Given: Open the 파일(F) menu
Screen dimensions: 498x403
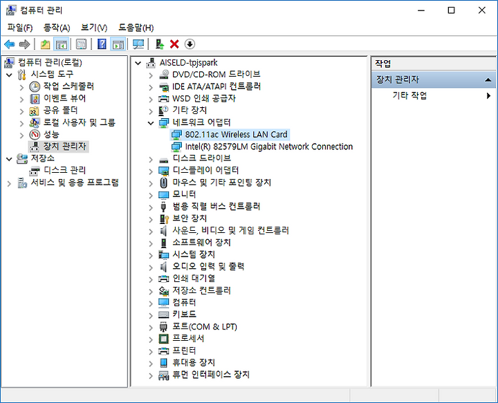Looking at the screenshot, I should (20, 28).
